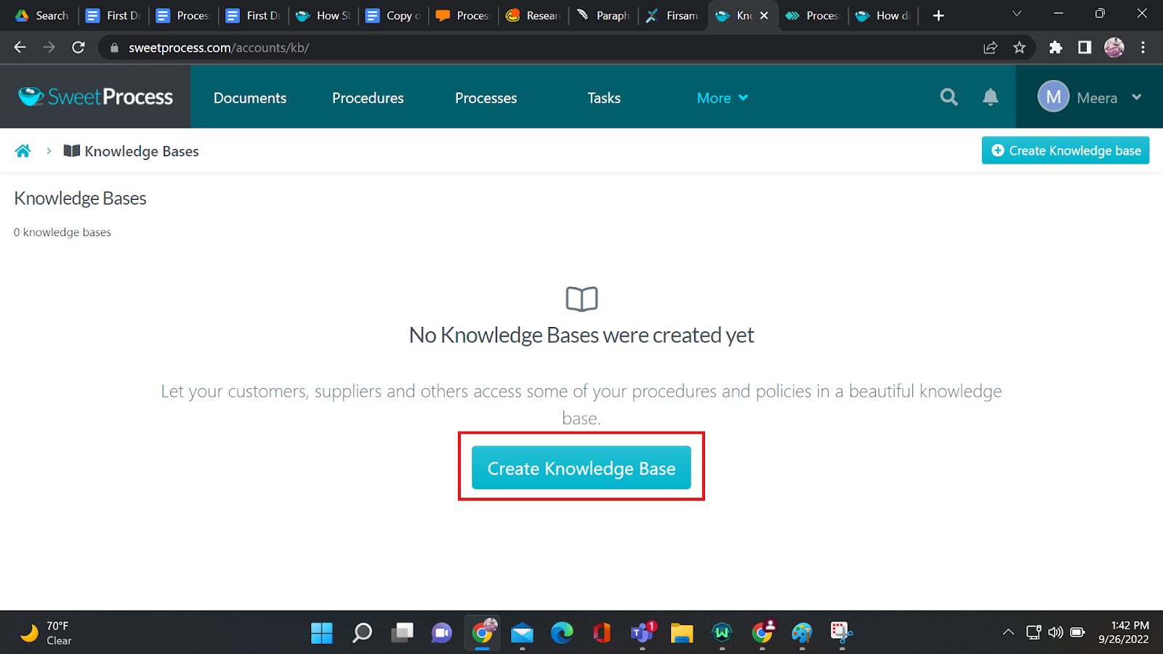Open the clock showing 1:42 PM
This screenshot has width=1163, height=654.
[x=1124, y=633]
